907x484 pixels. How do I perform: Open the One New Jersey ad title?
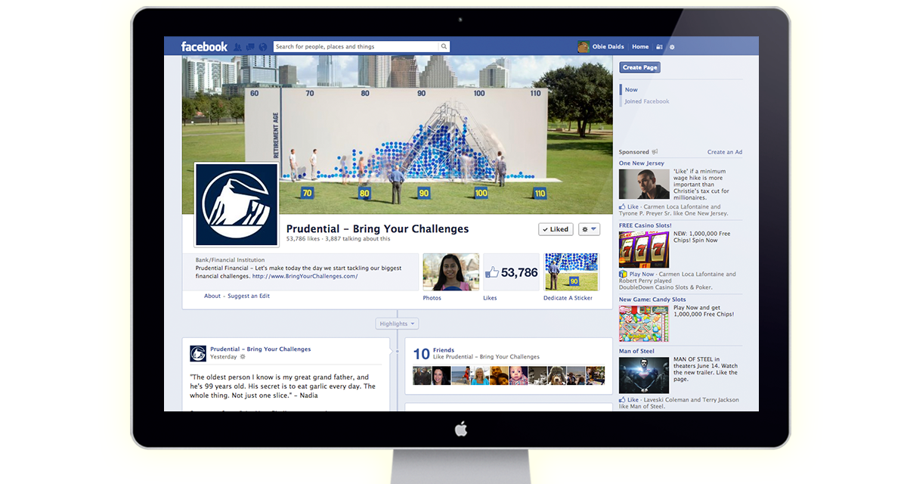coord(642,163)
